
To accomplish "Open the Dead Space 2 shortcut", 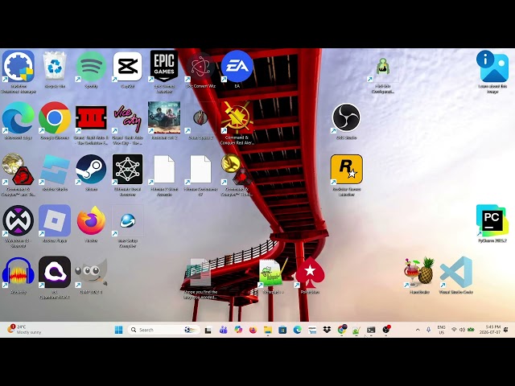I will pyautogui.click(x=200, y=120).
